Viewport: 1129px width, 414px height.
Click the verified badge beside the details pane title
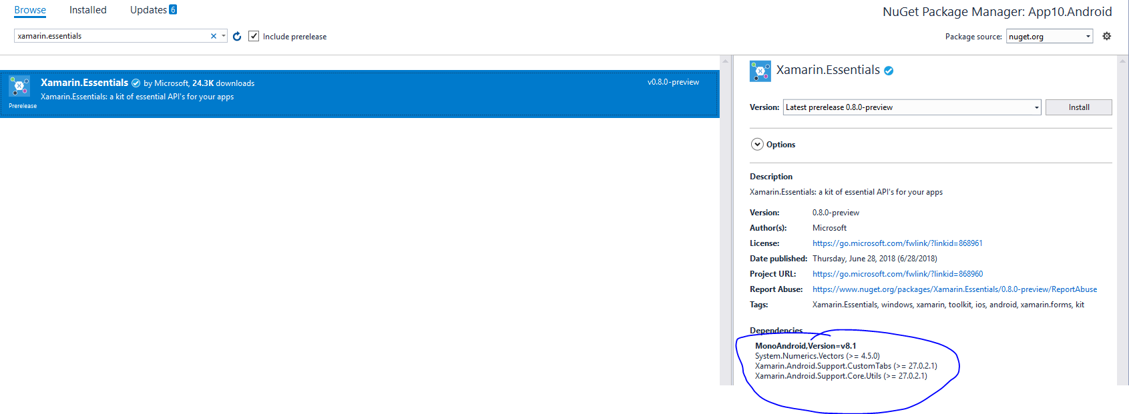point(889,71)
